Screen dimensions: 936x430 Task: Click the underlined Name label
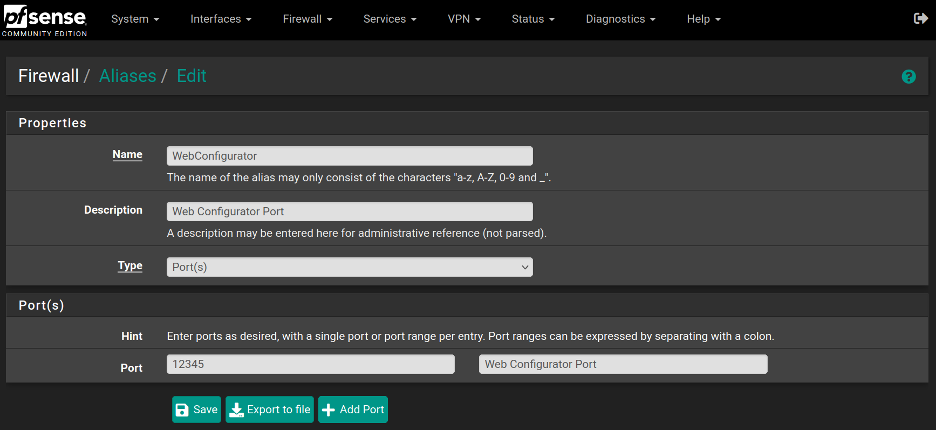coord(127,154)
